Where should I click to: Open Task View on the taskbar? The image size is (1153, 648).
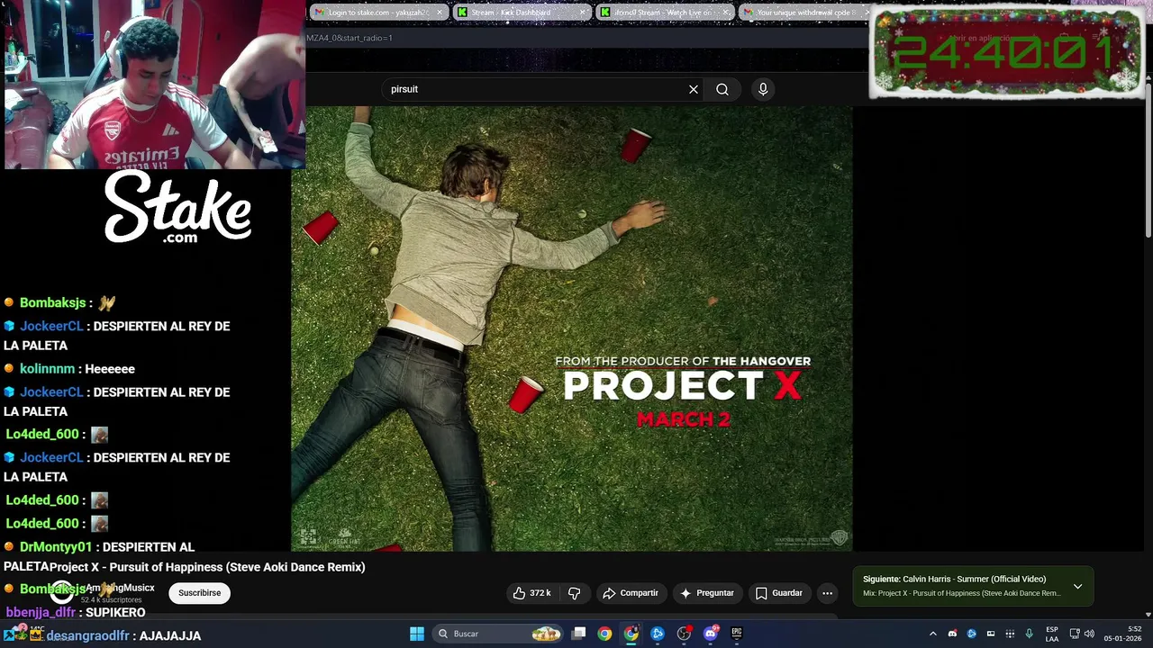579,634
